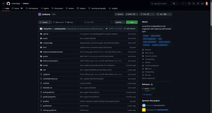Open the user avatar menu

[207, 3]
